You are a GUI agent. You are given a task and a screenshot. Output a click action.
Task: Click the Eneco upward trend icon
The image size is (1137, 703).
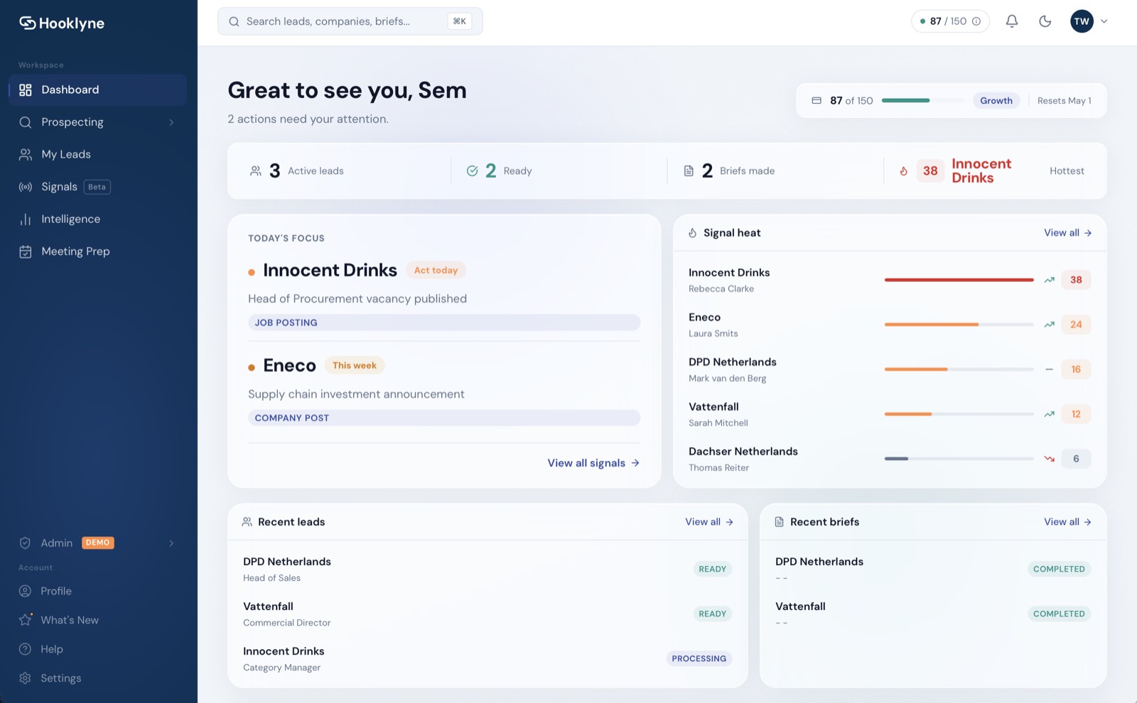[x=1049, y=325]
